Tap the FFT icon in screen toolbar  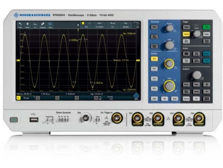[x=35, y=24]
